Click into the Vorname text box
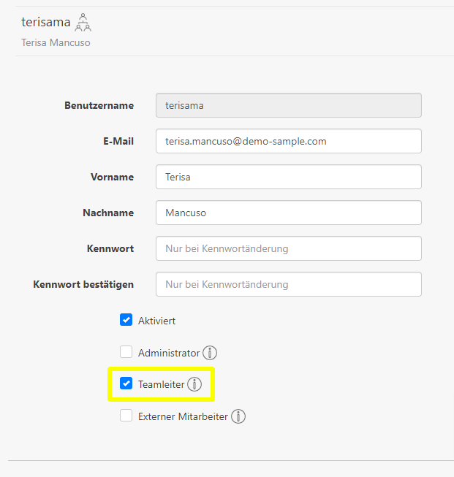The height and width of the screenshot is (477, 454). tap(288, 177)
